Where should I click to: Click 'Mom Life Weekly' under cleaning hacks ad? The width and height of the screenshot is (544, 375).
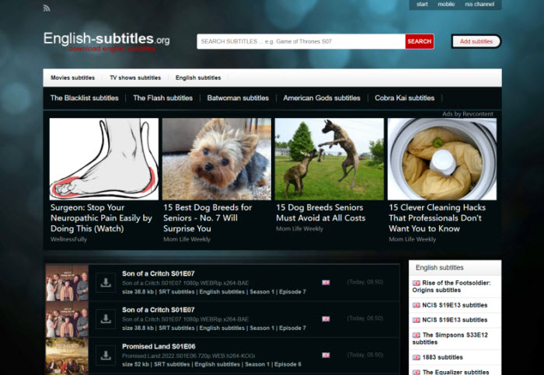point(412,239)
